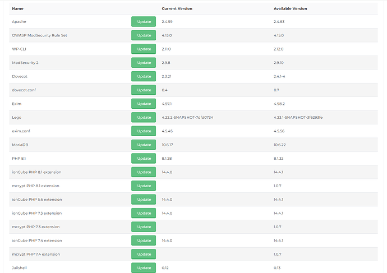Select mcrypt PHP 8.1 extension name
This screenshot has height=273, width=387.
(x=35, y=186)
